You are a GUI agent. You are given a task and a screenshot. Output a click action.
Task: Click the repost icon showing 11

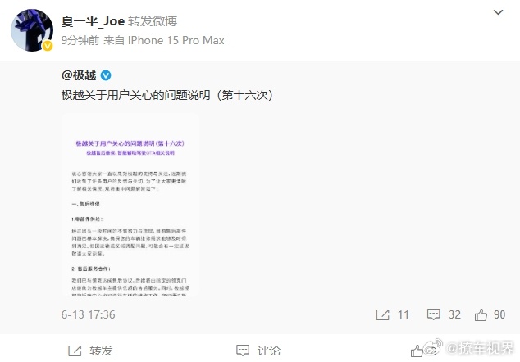tap(382, 314)
